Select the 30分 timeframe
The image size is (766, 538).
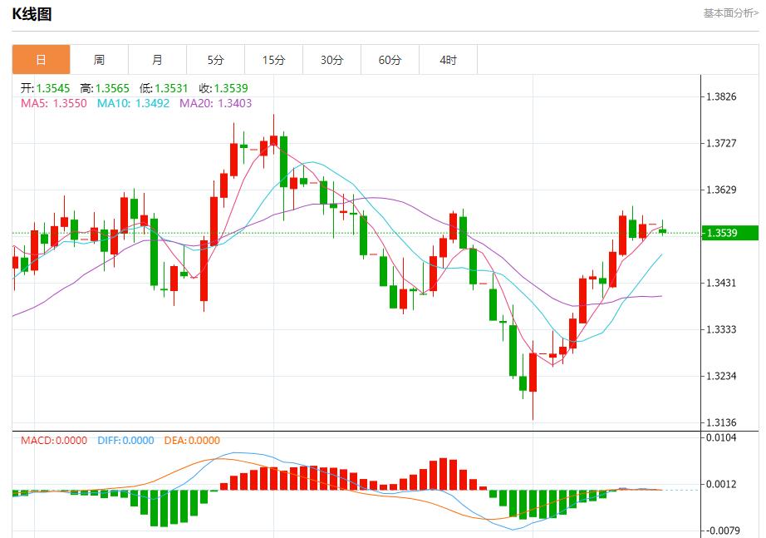(x=331, y=59)
